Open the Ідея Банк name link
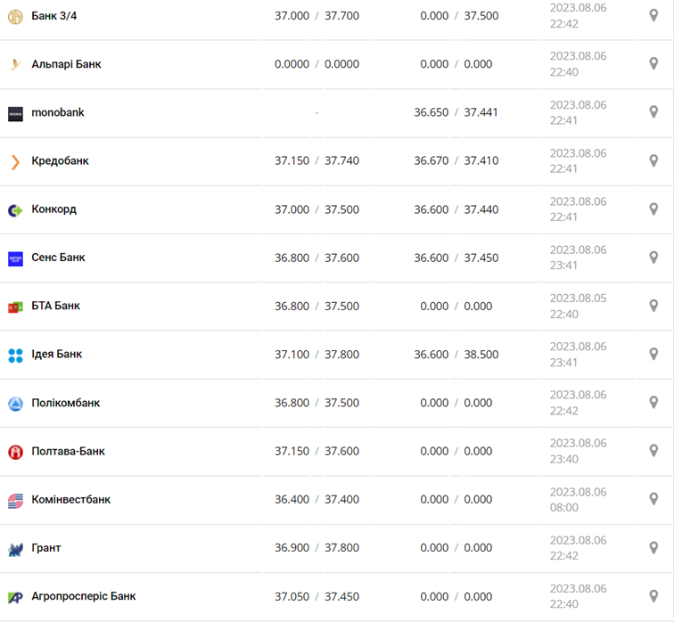674x622 pixels. coord(56,354)
